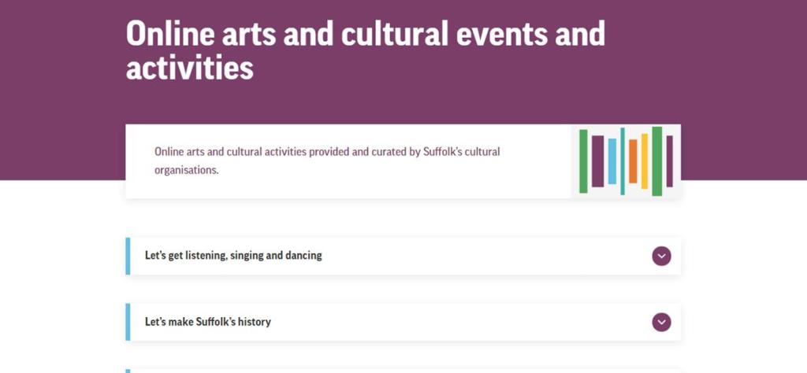The image size is (807, 373).
Task: Click the intro text about Suffolk's cultural organisations
Action: coord(327,161)
